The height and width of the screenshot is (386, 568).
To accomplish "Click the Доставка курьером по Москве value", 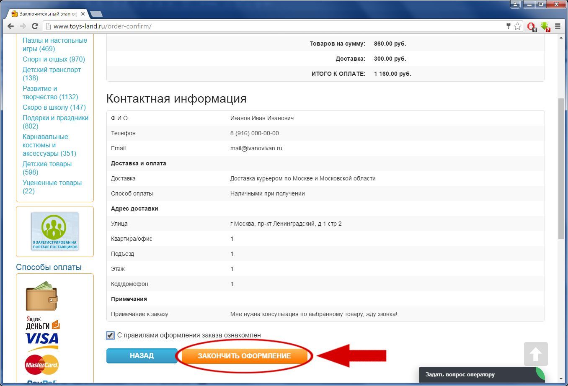I will point(303,178).
